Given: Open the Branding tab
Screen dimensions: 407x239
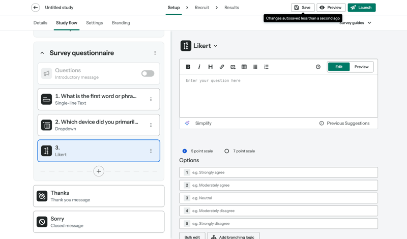Looking at the screenshot, I should click(x=121, y=23).
